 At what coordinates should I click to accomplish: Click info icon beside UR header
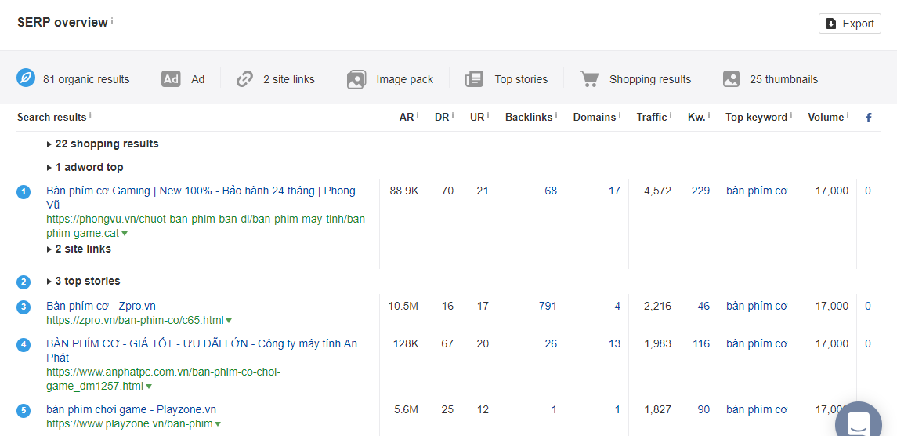pos(489,116)
